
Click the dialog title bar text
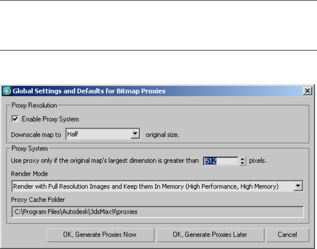pos(89,91)
